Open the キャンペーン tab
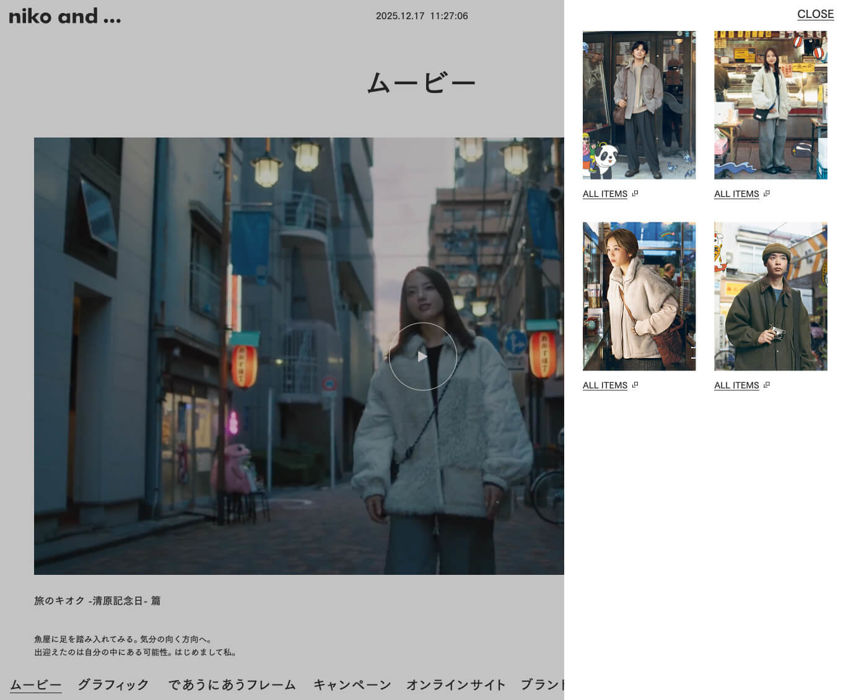846x700 pixels. [352, 685]
